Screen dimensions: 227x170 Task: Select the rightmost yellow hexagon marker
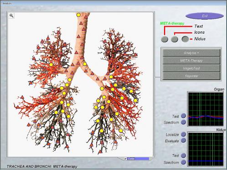click(135, 100)
